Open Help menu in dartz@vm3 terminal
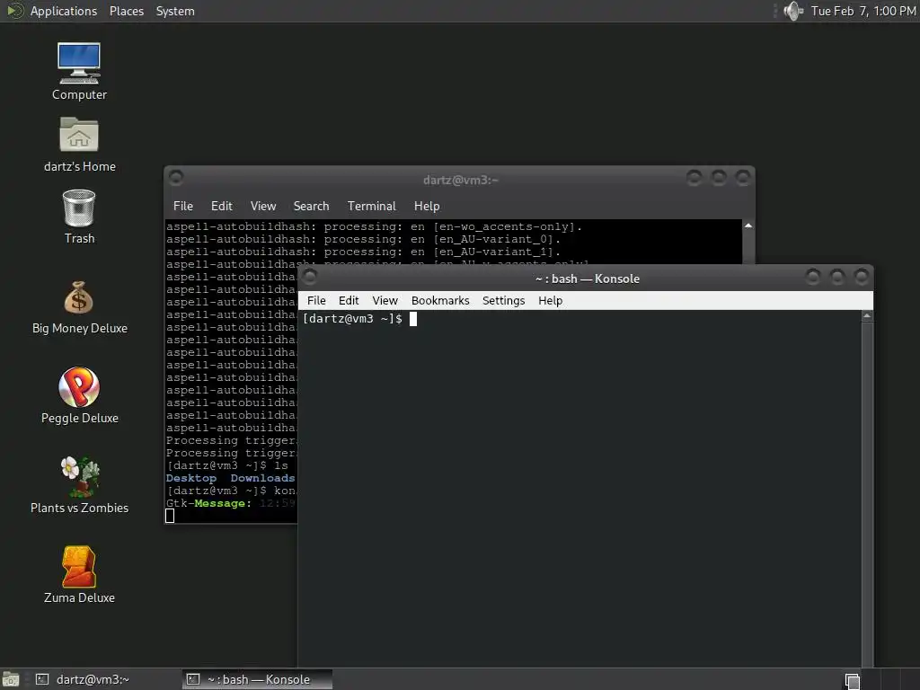This screenshot has width=920, height=690. click(x=427, y=206)
